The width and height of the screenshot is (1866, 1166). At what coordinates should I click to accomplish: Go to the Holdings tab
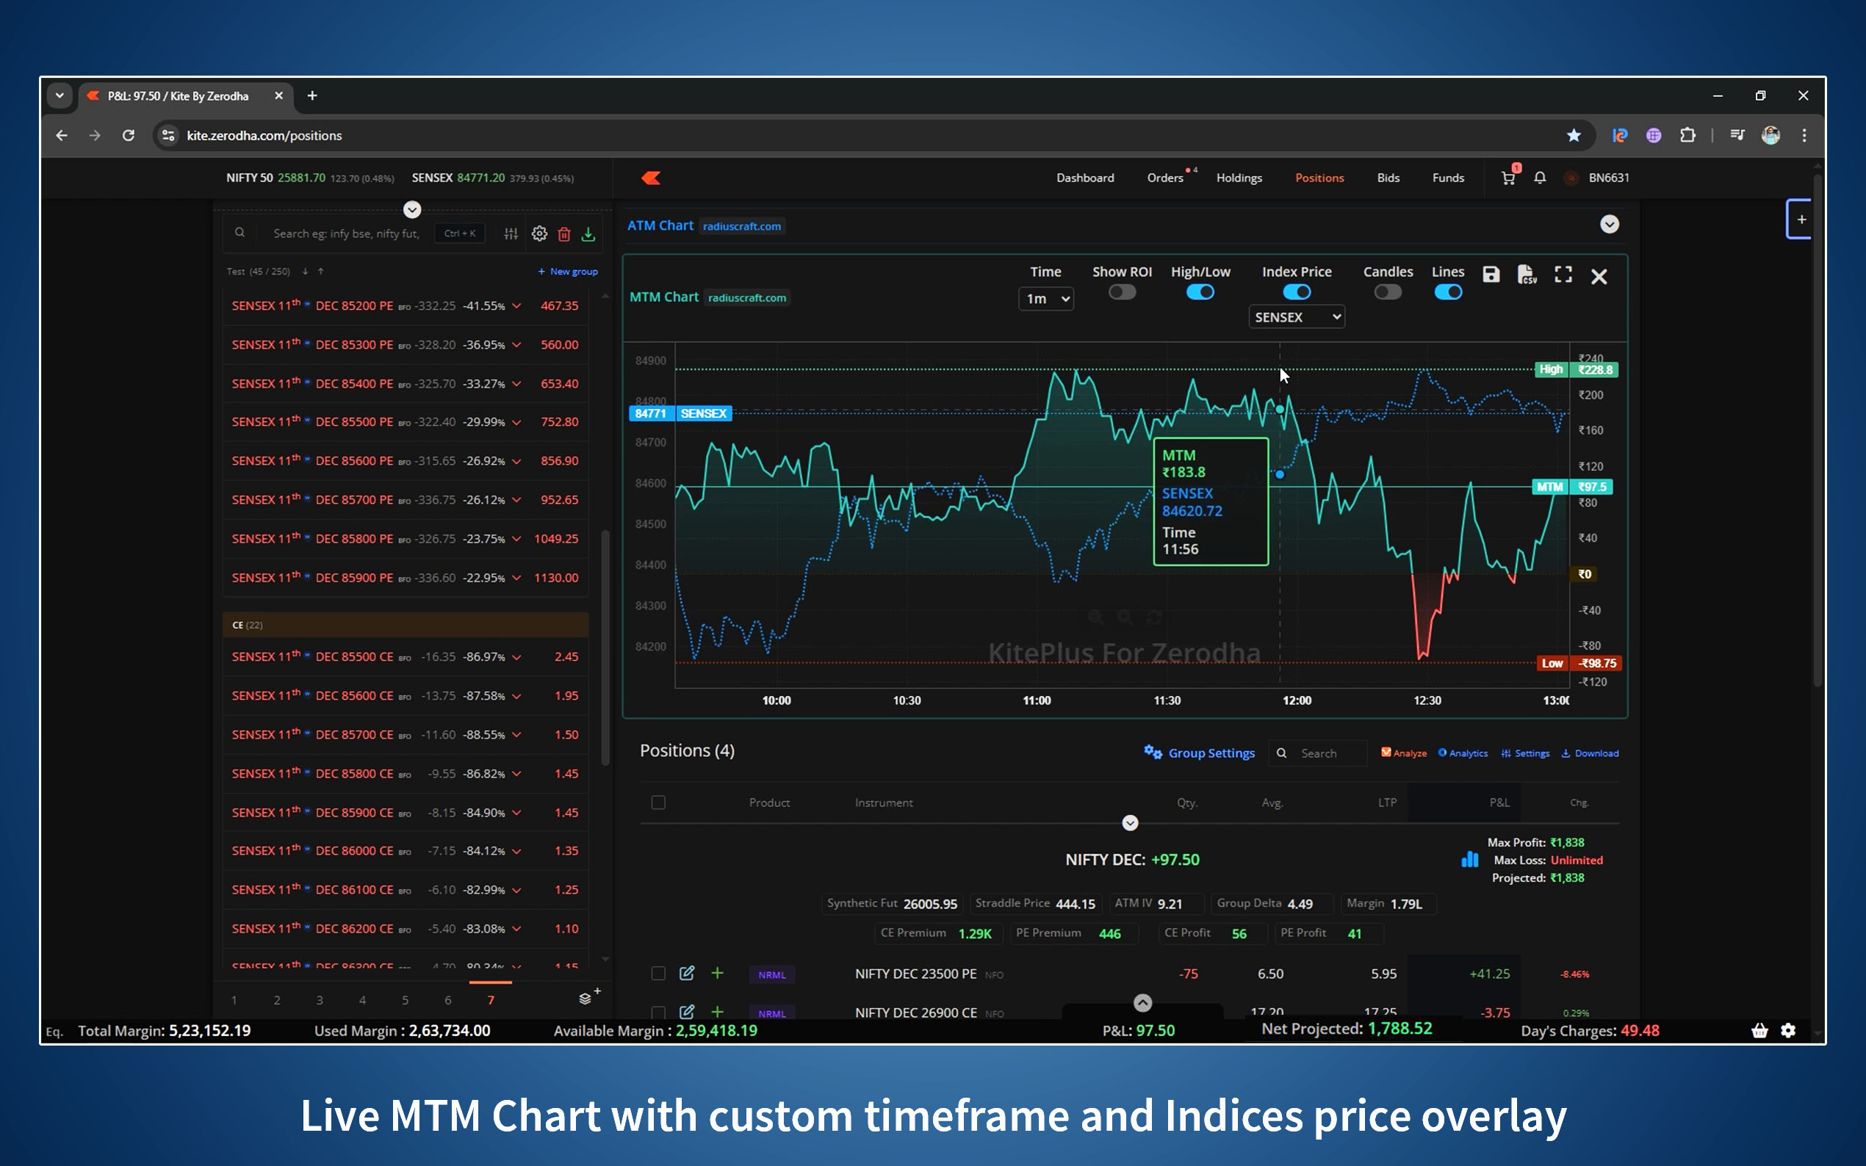pyautogui.click(x=1239, y=178)
